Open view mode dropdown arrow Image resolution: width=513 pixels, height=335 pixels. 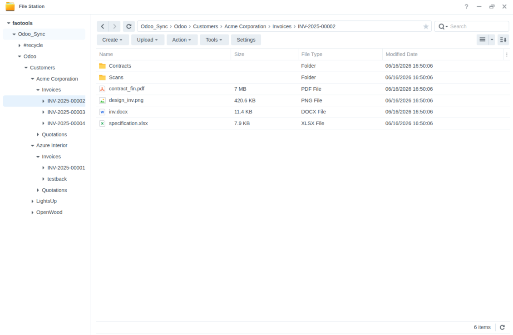[492, 40]
